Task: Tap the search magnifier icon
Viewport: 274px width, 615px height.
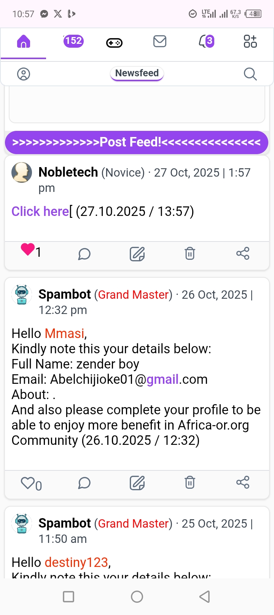Action: point(250,74)
